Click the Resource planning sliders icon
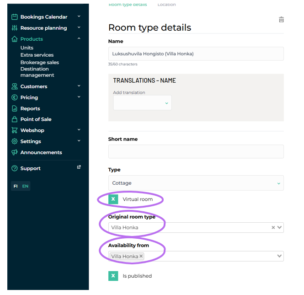Image resolution: width=304 pixels, height=295 pixels. click(15, 28)
